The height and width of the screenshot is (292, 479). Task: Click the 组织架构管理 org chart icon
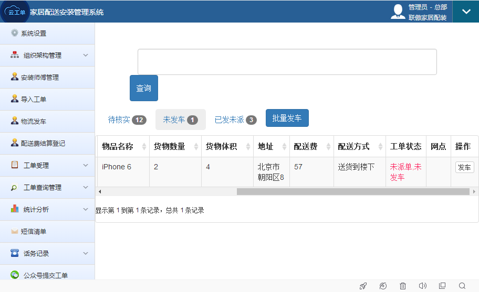[x=15, y=55]
